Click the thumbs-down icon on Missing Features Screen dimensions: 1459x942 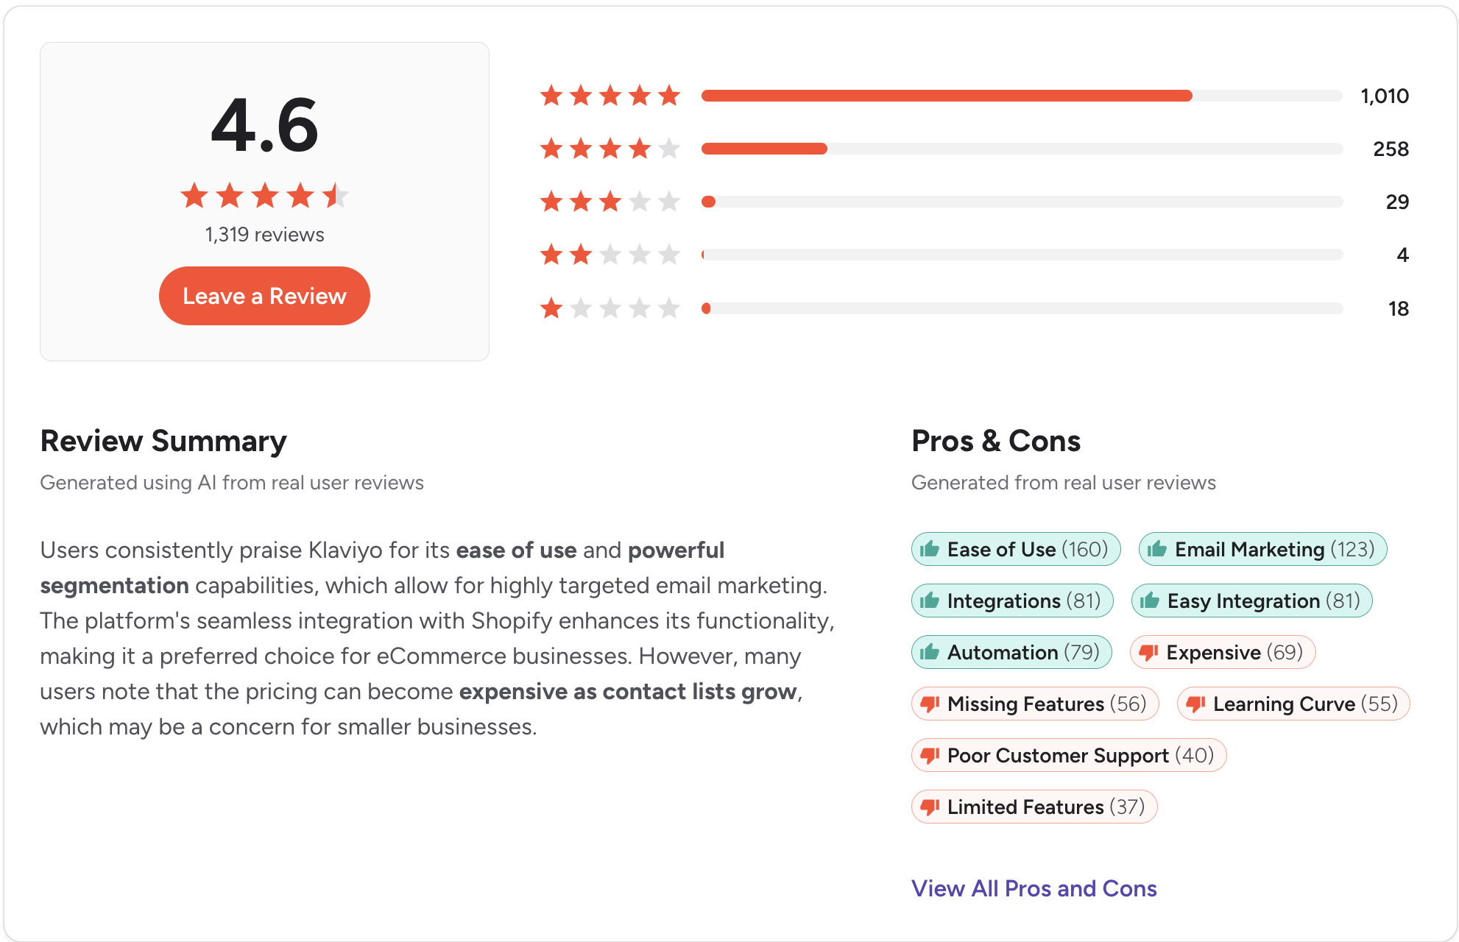929,704
